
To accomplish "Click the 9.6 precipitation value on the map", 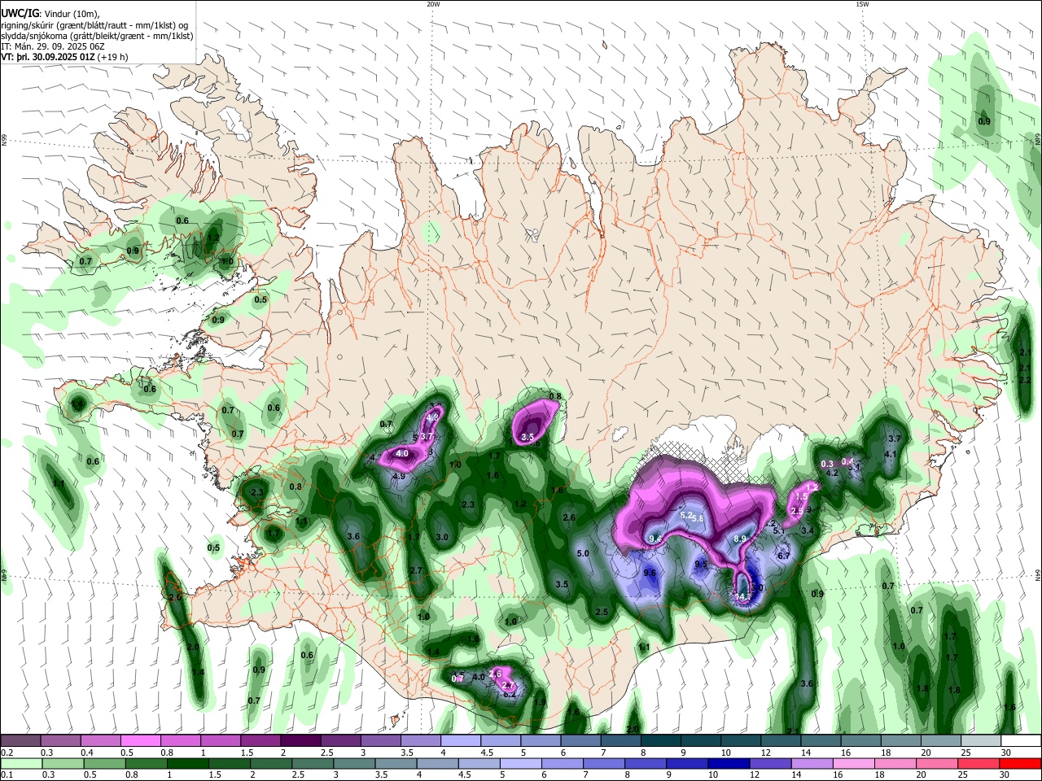I will (650, 573).
